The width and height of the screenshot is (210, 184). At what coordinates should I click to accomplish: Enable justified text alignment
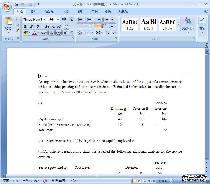(98, 26)
